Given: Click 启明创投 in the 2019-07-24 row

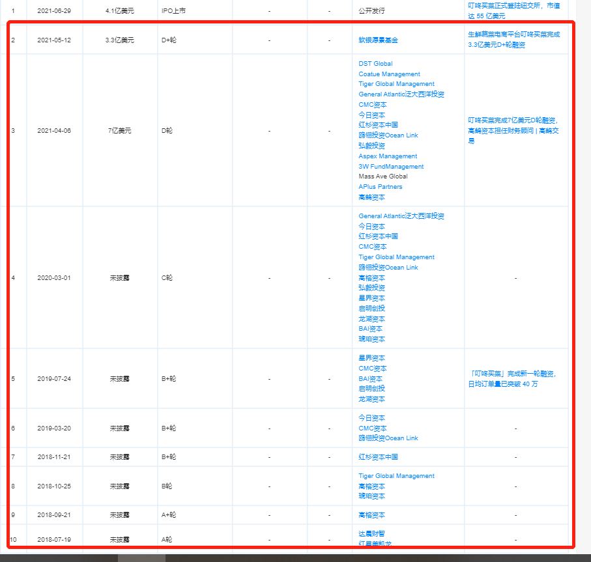Looking at the screenshot, I should click(371, 389).
